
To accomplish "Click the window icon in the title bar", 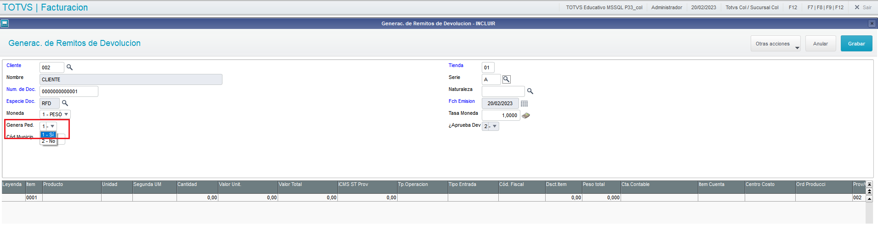I will (5, 23).
